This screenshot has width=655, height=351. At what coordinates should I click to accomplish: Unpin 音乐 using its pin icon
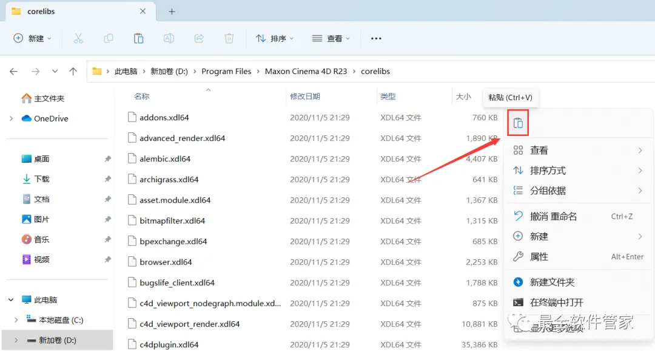(108, 239)
